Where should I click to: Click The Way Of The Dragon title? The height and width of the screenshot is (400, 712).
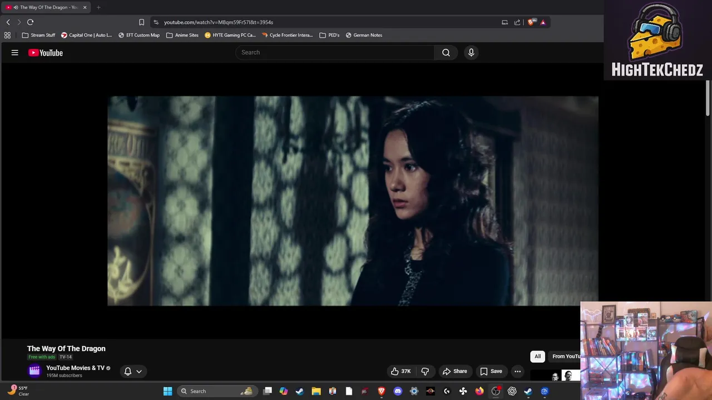click(x=66, y=348)
